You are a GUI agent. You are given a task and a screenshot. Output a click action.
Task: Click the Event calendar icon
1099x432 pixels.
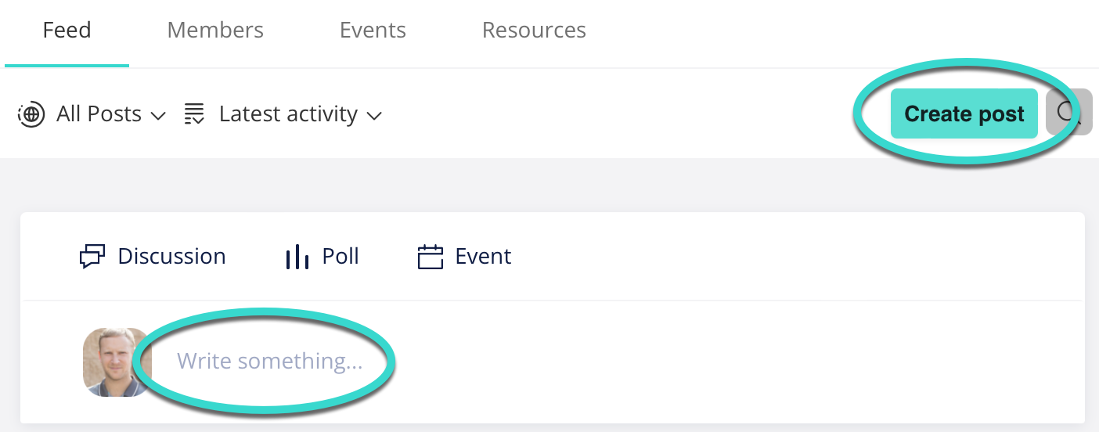coord(431,257)
